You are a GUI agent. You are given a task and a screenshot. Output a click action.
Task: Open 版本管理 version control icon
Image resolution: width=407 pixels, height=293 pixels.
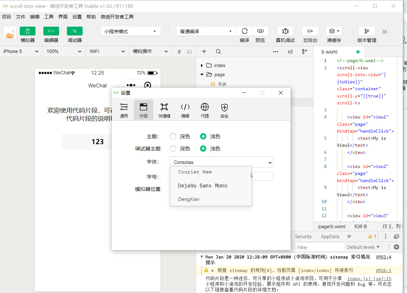(x=366, y=31)
